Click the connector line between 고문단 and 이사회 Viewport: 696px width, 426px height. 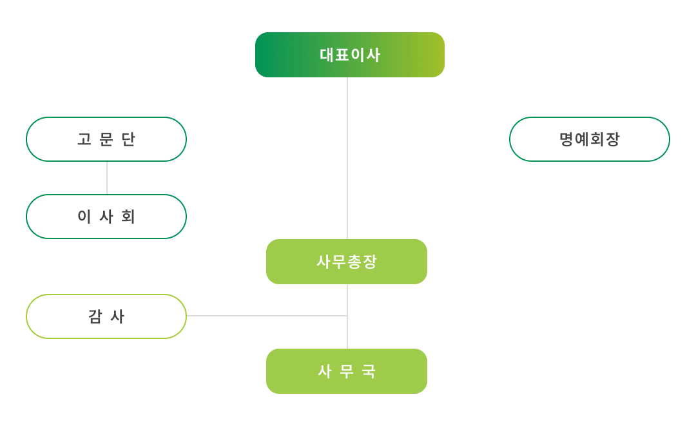(x=107, y=178)
